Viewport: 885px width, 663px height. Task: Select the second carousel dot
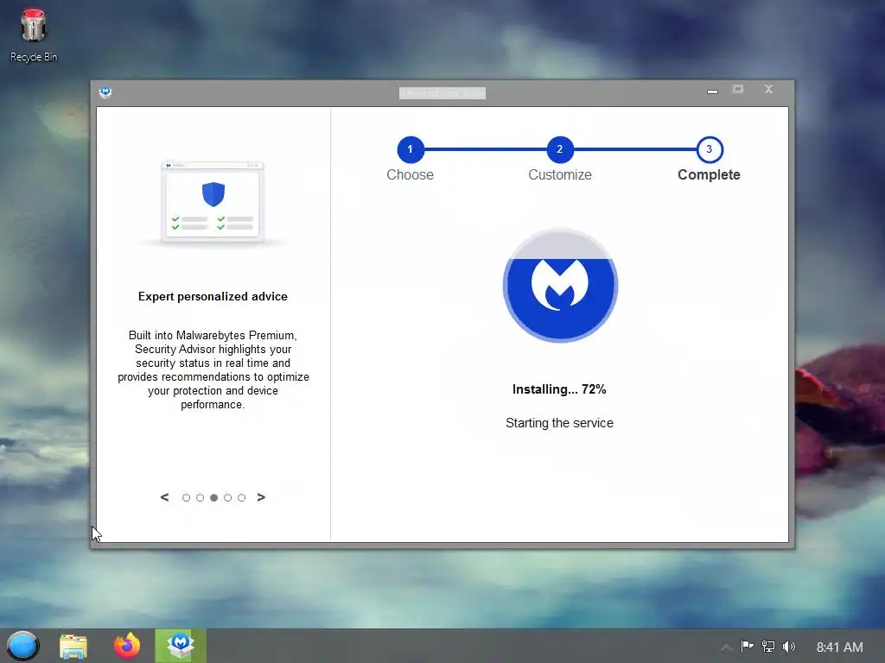(x=200, y=498)
